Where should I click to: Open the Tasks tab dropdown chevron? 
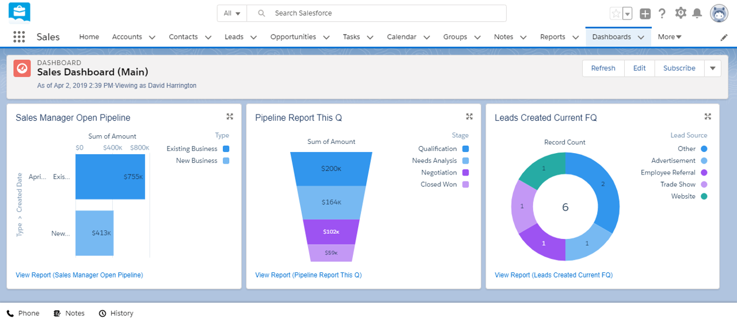click(370, 37)
